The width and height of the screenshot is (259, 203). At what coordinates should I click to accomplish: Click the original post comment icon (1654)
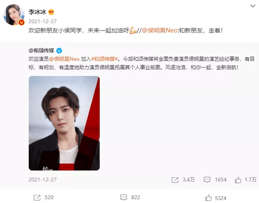[x=207, y=180]
